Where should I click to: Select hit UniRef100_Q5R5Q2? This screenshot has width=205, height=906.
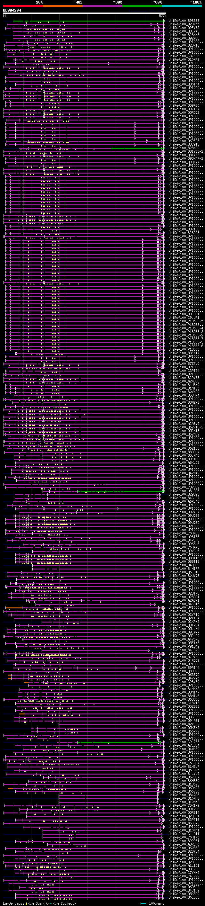click(184, 112)
